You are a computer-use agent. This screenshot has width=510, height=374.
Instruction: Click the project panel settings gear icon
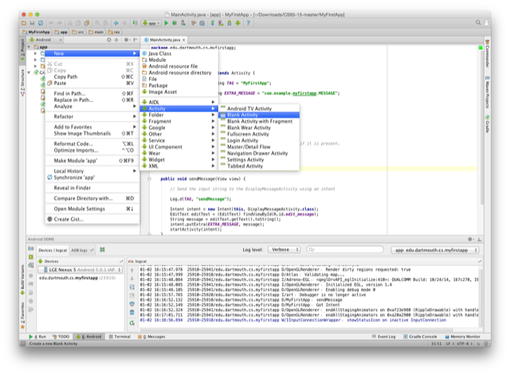(x=127, y=40)
